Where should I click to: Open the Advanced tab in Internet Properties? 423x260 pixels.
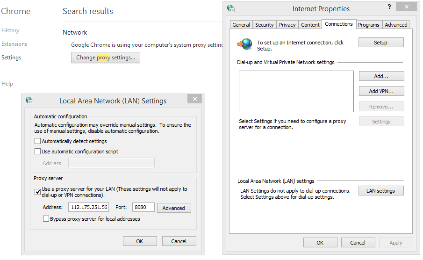(396, 25)
